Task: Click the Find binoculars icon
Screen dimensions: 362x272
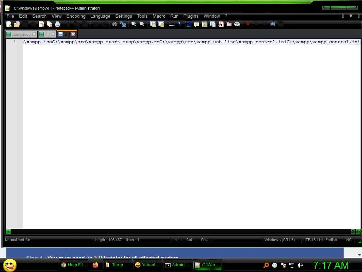Action: tap(115, 24)
